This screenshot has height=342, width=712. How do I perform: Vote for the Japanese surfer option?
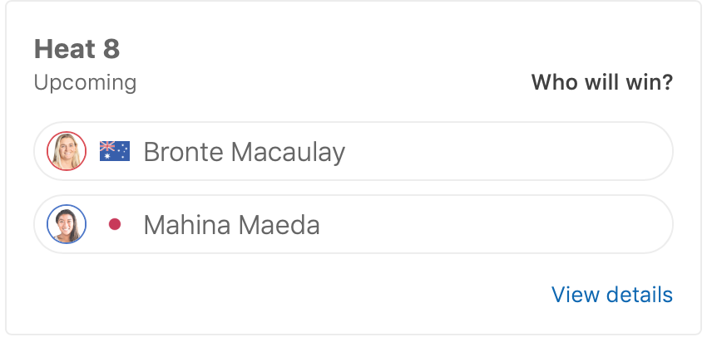(353, 224)
